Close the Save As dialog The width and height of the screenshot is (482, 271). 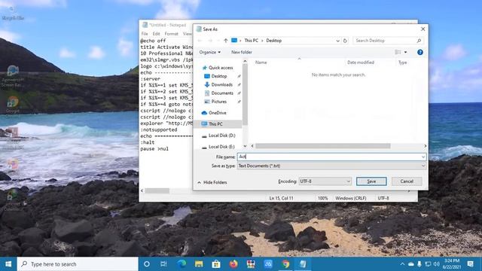(x=423, y=29)
